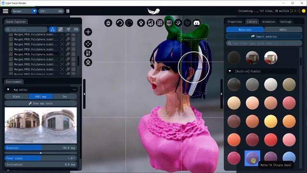The width and height of the screenshot is (307, 173).
Task: Enable the split compare view icon
Action: [x=169, y=23]
